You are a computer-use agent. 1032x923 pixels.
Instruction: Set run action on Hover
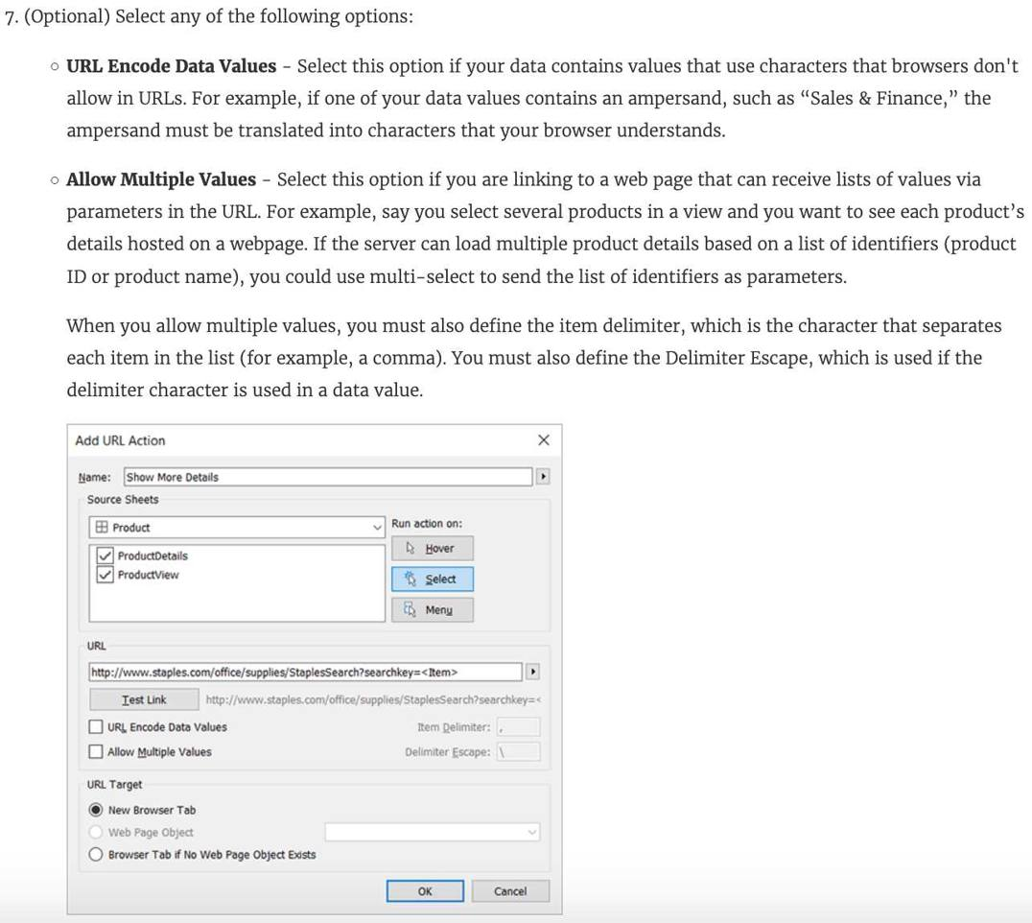(x=432, y=549)
